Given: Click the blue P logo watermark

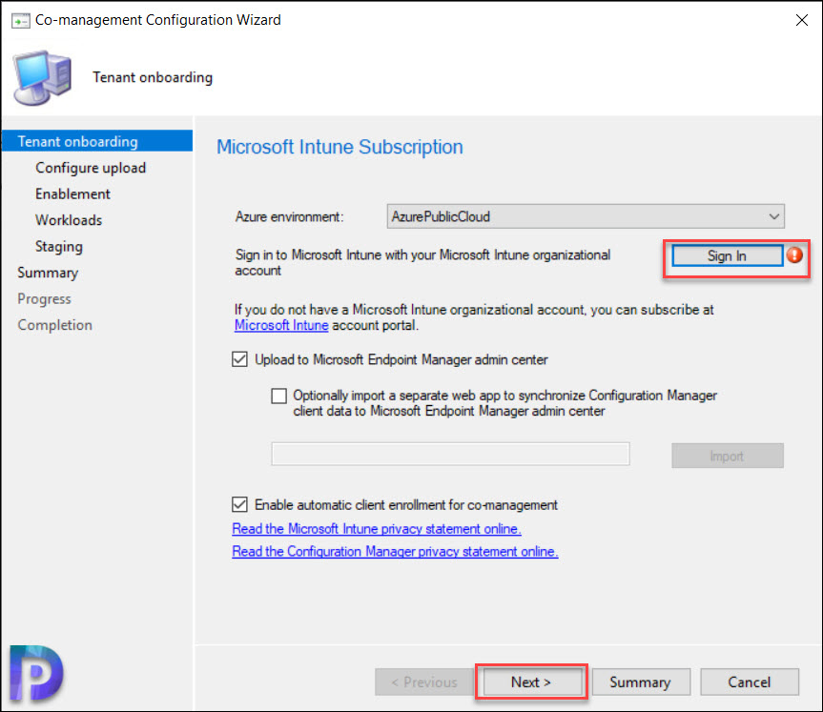Looking at the screenshot, I should [x=36, y=673].
